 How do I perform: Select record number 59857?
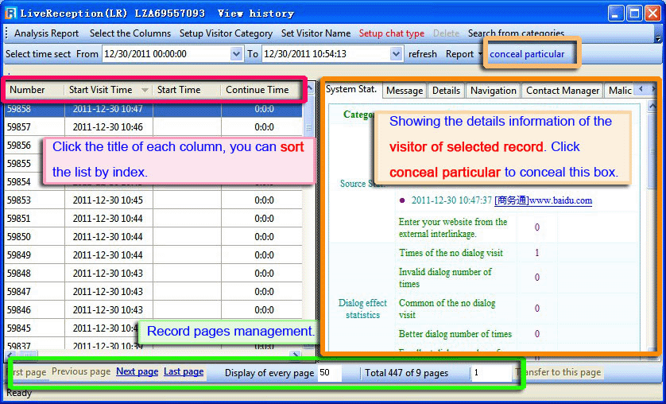point(153,127)
